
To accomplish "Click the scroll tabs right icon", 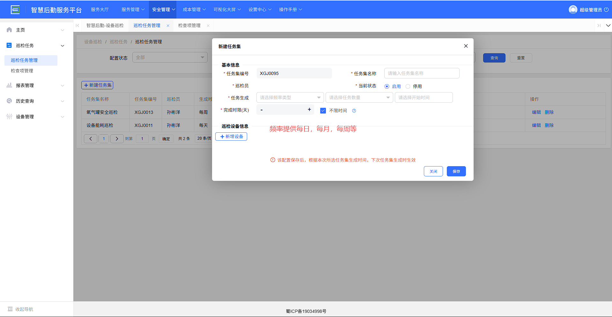I will pos(599,26).
